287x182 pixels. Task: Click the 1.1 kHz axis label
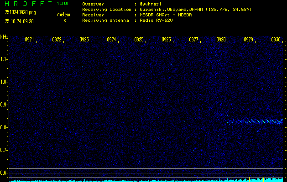click(x=3, y=59)
